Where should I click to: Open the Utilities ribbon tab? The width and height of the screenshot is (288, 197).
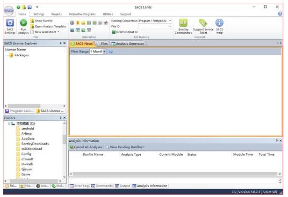click(108, 14)
